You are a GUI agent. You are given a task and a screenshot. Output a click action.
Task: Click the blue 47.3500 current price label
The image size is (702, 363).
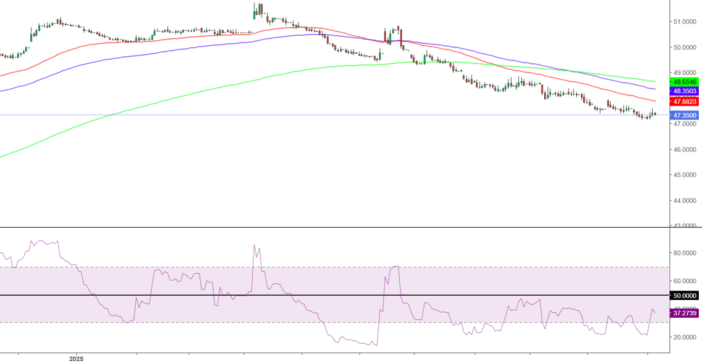(x=684, y=115)
